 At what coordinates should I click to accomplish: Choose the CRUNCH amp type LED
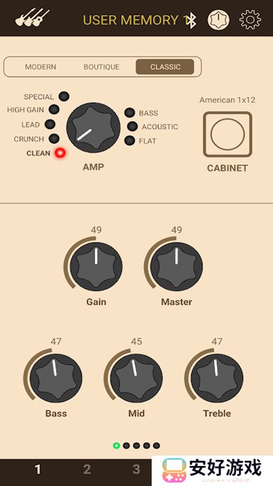point(54,139)
